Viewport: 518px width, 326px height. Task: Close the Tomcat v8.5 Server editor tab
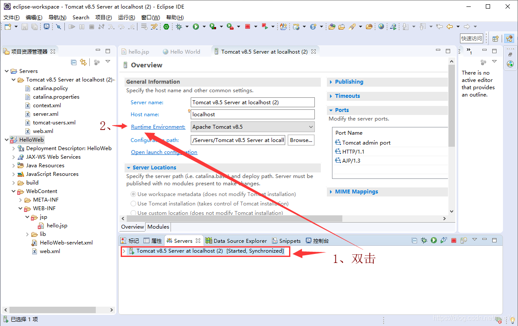[314, 51]
